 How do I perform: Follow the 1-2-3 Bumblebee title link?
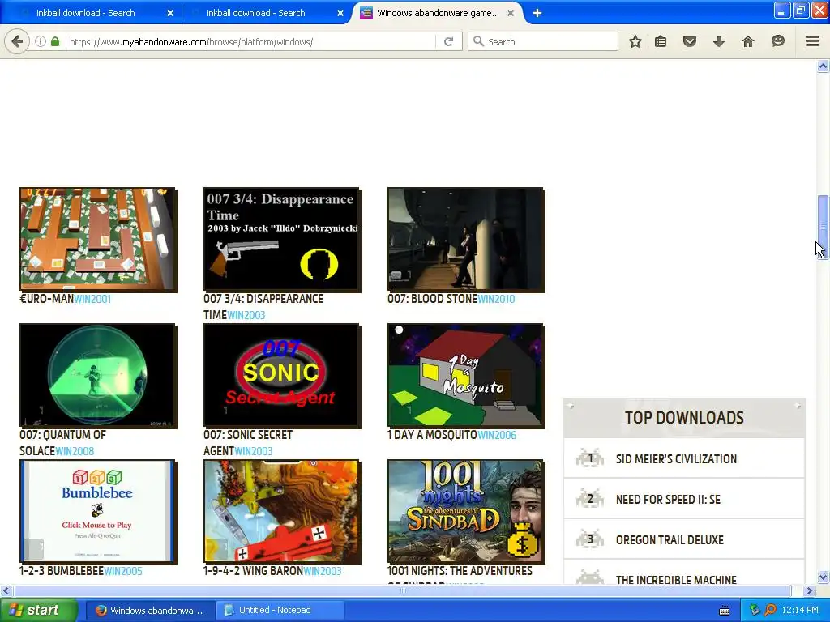(x=62, y=571)
